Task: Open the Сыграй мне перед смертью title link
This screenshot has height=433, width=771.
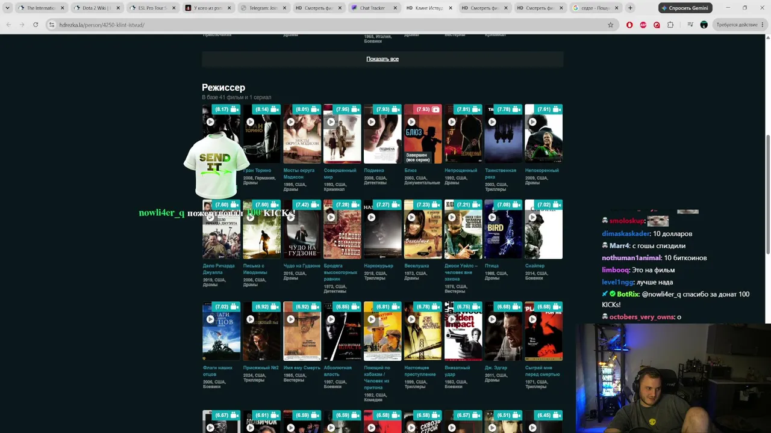Action: tap(542, 371)
